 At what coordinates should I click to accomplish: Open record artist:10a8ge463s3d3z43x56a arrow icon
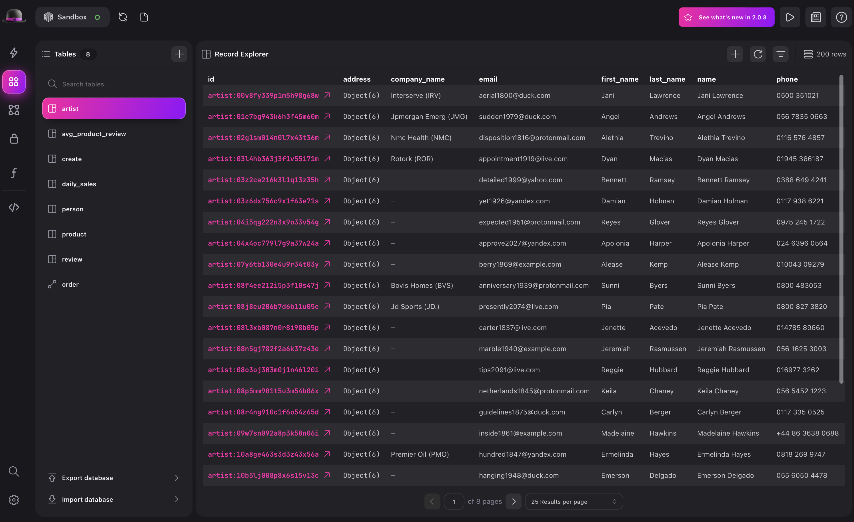[327, 454]
